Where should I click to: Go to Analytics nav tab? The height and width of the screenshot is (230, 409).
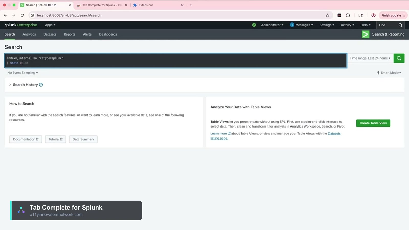click(x=29, y=34)
